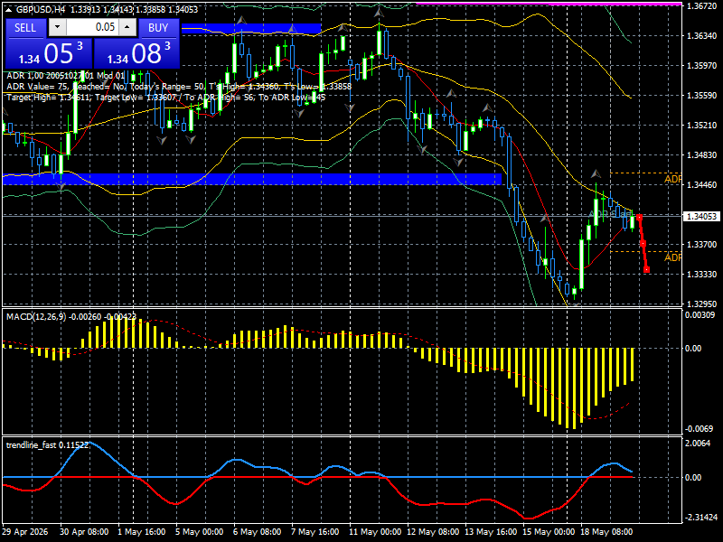The image size is (723, 542).
Task: Click the 6 May 08:00 time label
Action: point(258,531)
